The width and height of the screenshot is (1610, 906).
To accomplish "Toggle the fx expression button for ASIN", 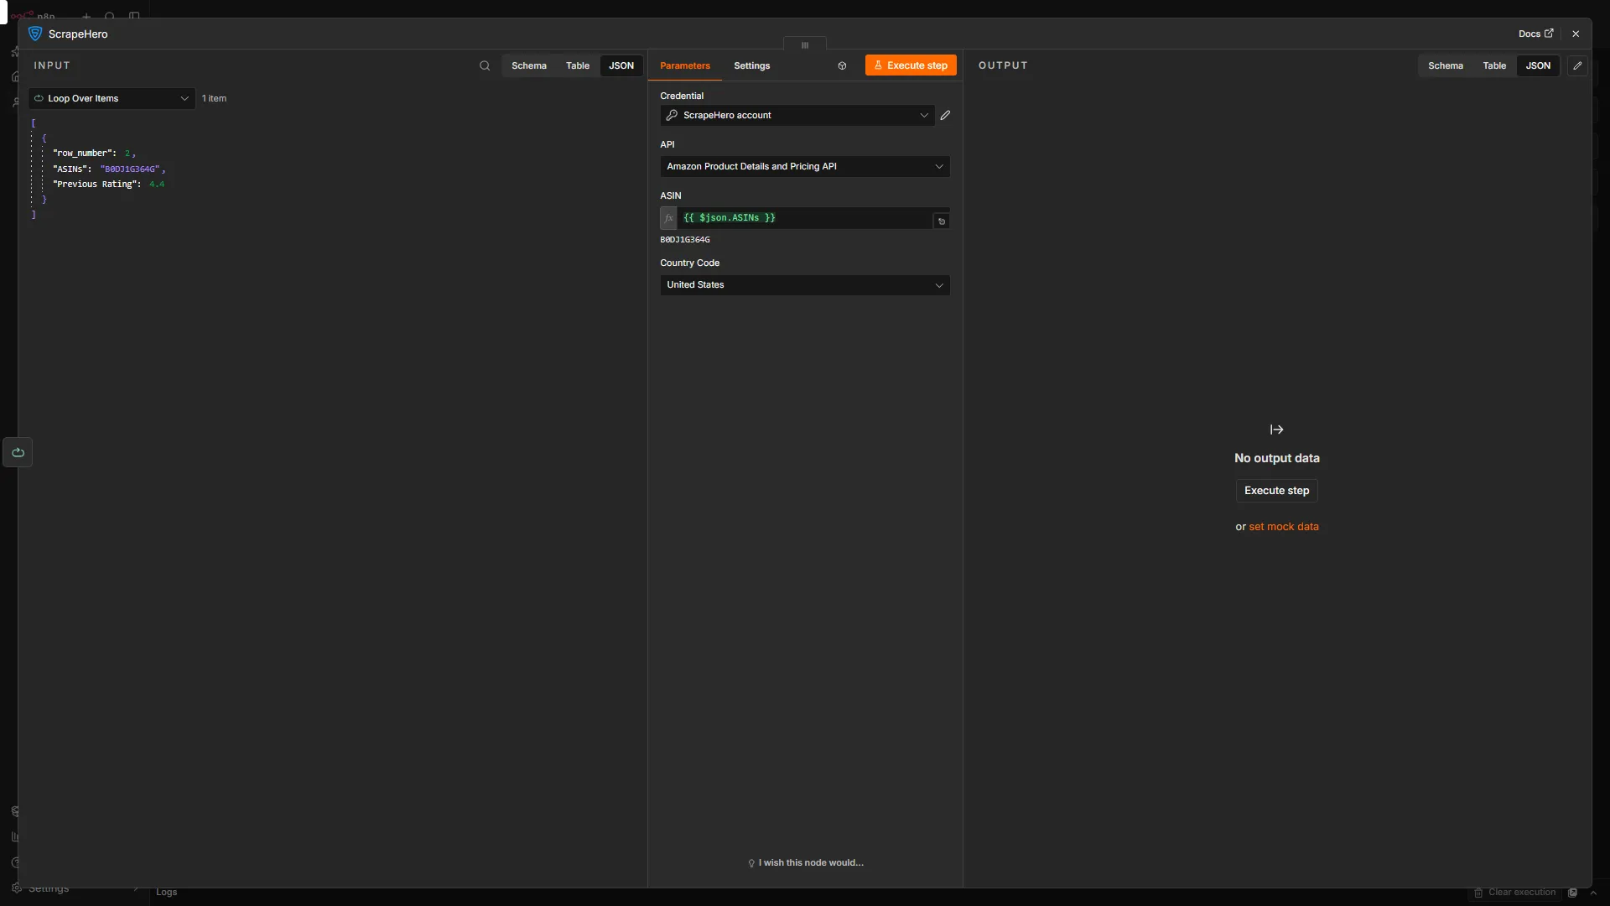I will coord(668,218).
